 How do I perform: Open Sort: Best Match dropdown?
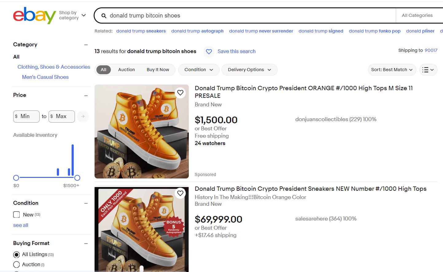[x=392, y=70]
